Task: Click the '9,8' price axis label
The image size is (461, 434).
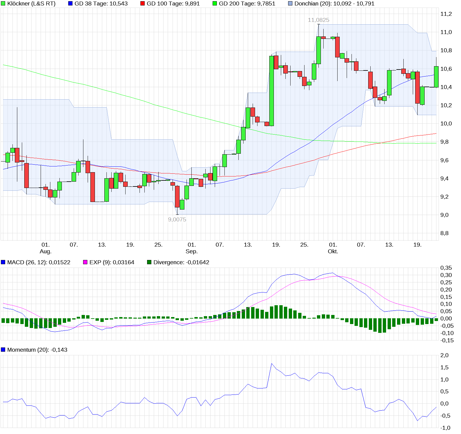Action: 444,142
